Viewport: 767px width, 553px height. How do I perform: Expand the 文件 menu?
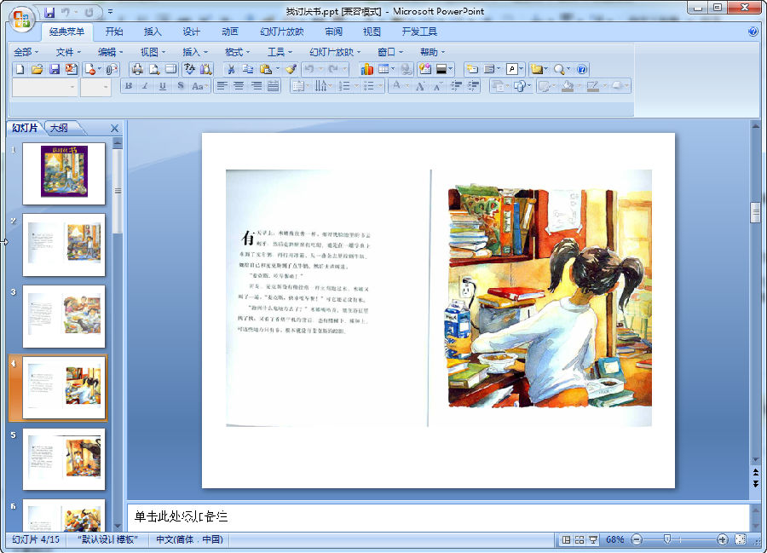tap(68, 52)
